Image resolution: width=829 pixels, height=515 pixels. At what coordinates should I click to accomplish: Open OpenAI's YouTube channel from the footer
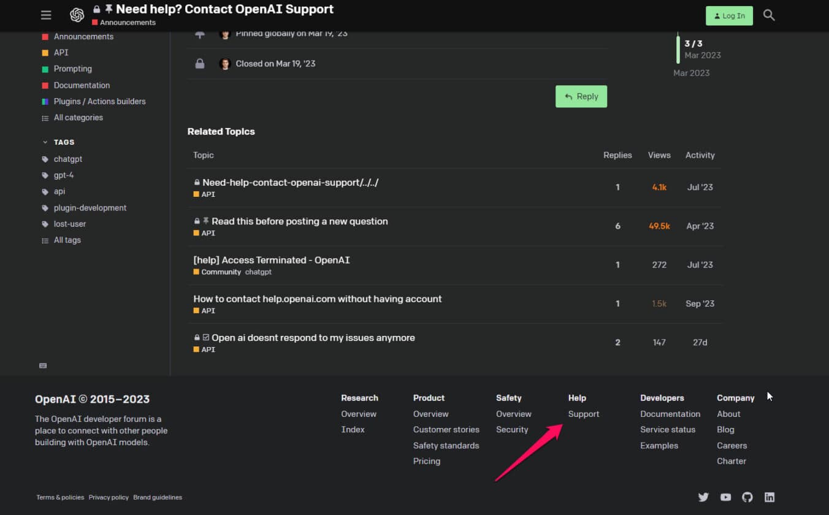coord(725,497)
